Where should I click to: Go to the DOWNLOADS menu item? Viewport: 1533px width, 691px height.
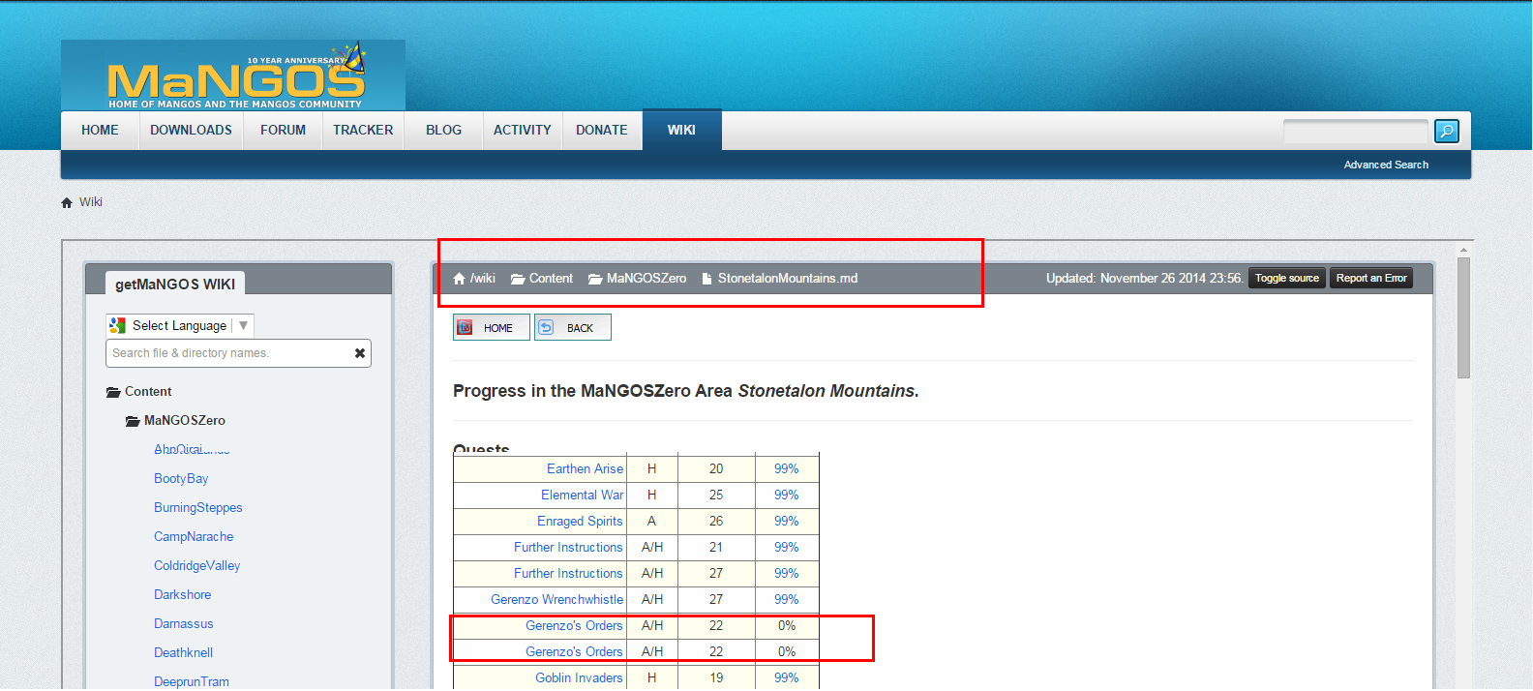[x=191, y=131]
